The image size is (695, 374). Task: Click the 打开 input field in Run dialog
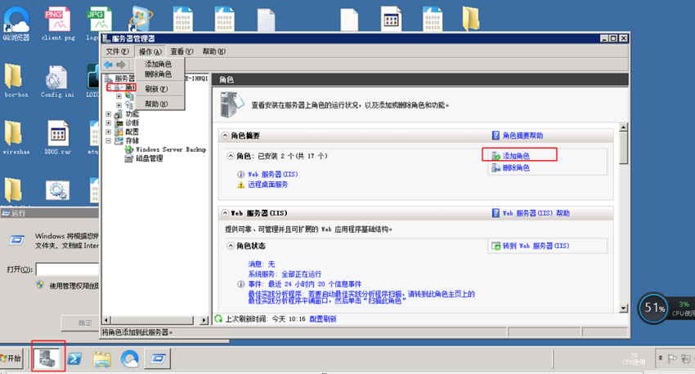(67, 269)
